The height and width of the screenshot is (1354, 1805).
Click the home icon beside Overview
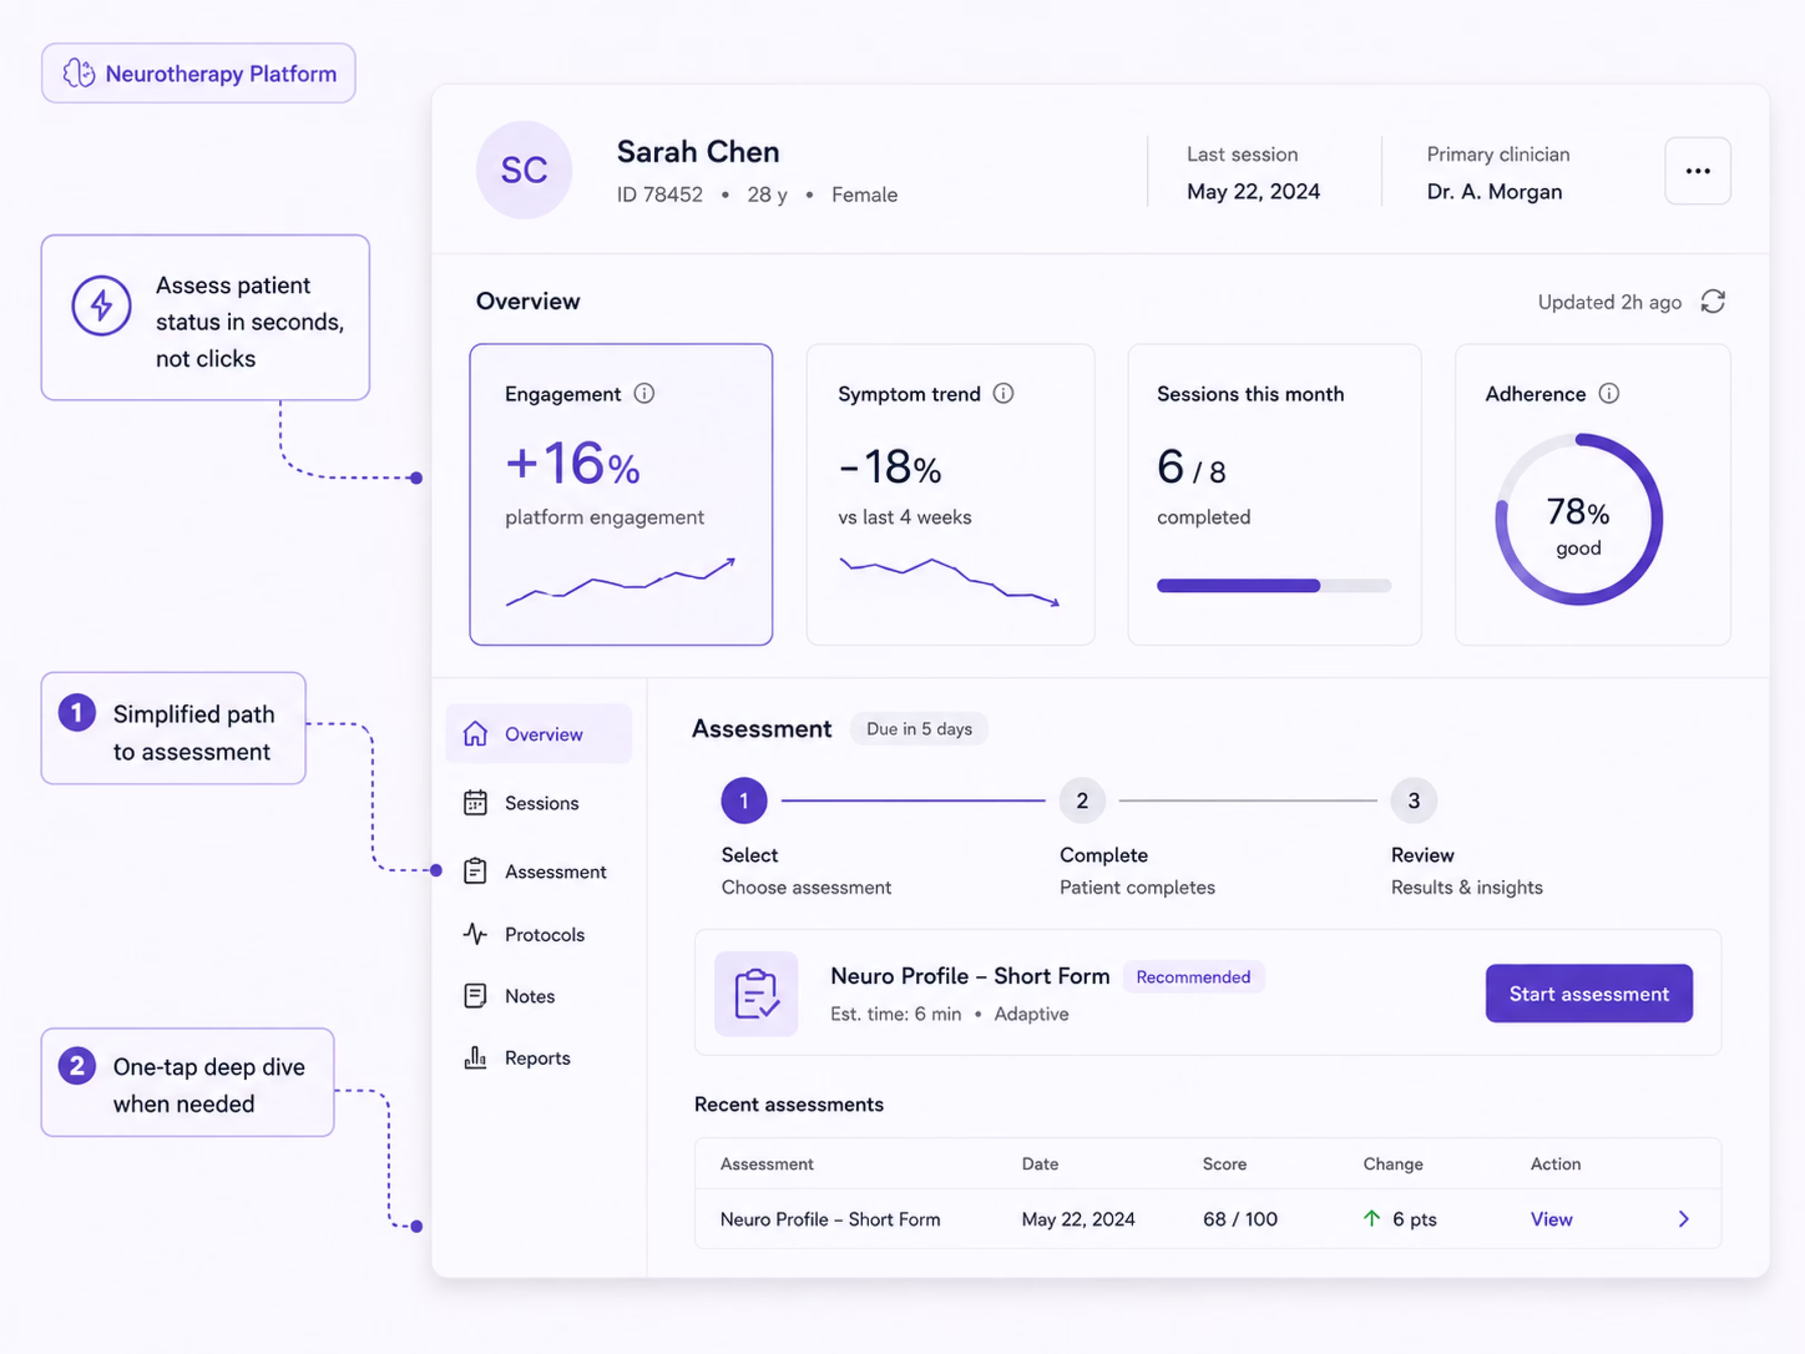475,734
